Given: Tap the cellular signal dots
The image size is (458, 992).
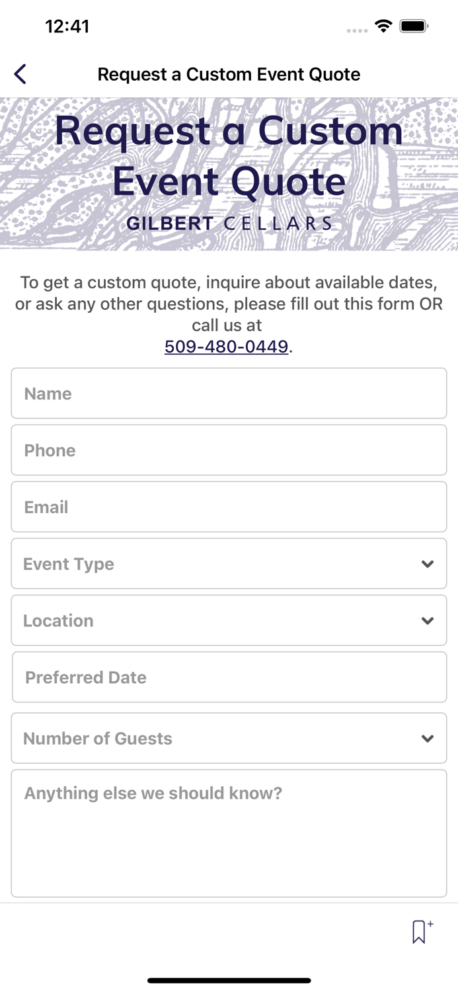Looking at the screenshot, I should click(357, 30).
